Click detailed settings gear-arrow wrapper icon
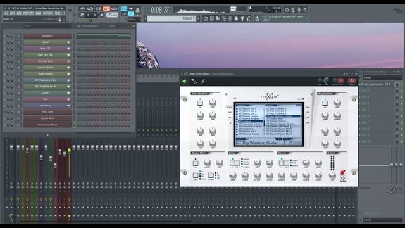The image size is (405, 228). click(x=194, y=82)
